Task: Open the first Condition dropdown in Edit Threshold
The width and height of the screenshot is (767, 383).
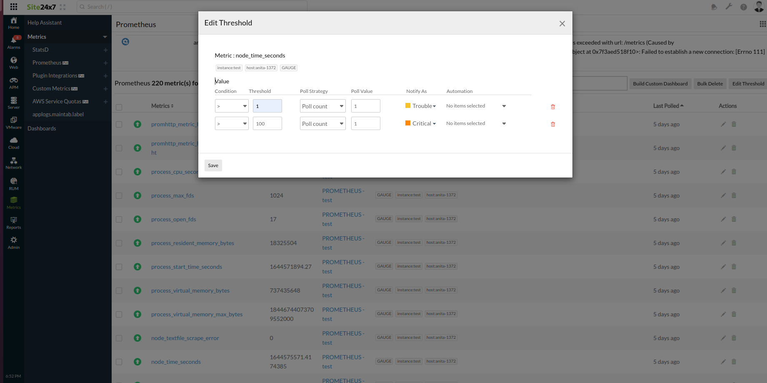Action: click(232, 106)
